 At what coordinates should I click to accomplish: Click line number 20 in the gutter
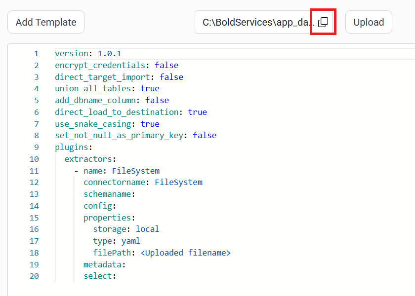point(34,276)
